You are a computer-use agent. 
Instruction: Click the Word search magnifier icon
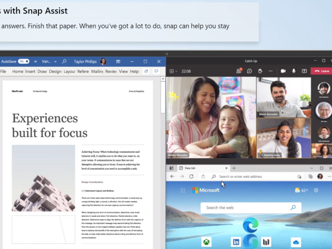(x=64, y=61)
